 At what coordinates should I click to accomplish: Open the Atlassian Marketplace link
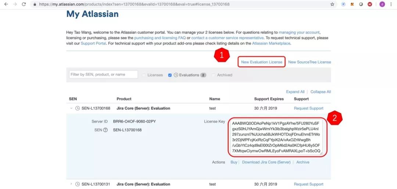pos(271,43)
